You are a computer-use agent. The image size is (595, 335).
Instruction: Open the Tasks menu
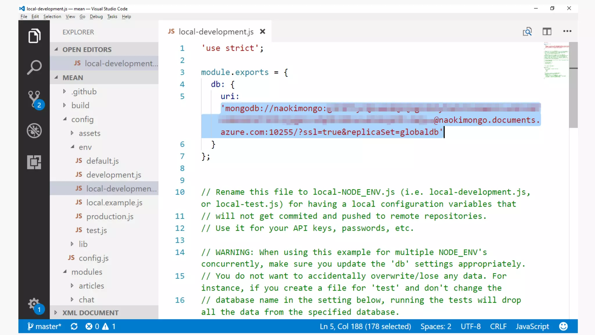coord(112,17)
